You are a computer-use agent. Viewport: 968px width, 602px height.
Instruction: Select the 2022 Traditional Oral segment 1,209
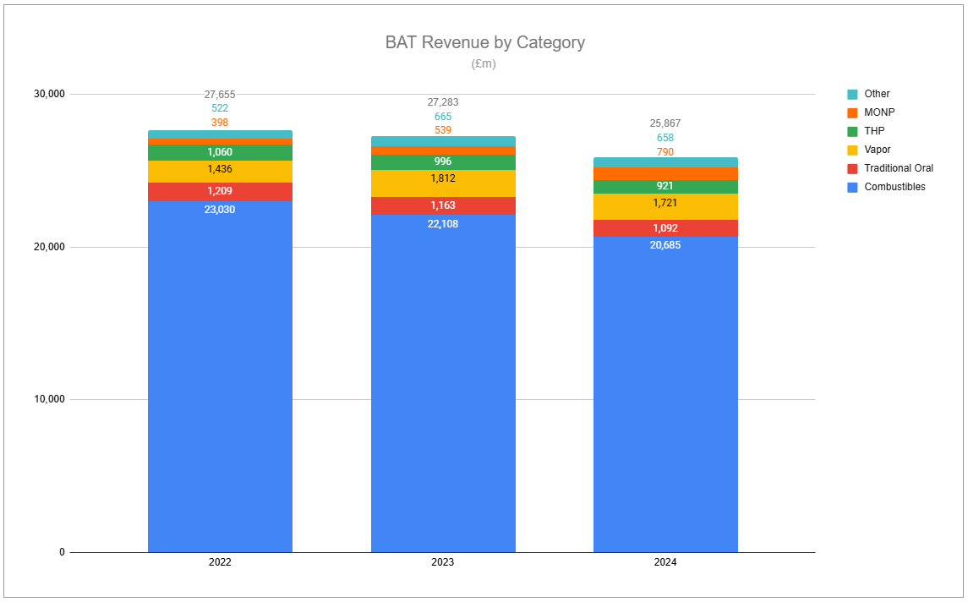220,192
